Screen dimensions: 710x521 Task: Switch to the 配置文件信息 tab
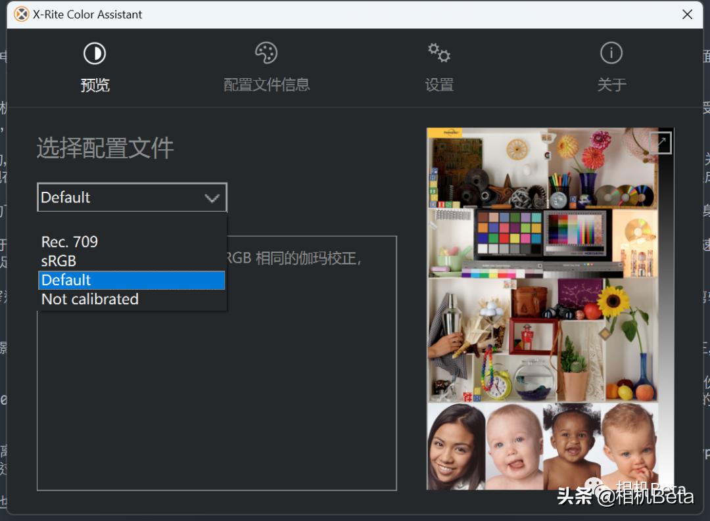coord(266,84)
